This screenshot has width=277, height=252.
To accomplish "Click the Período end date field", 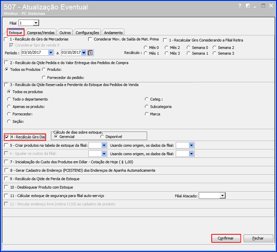I will [x=71, y=53].
